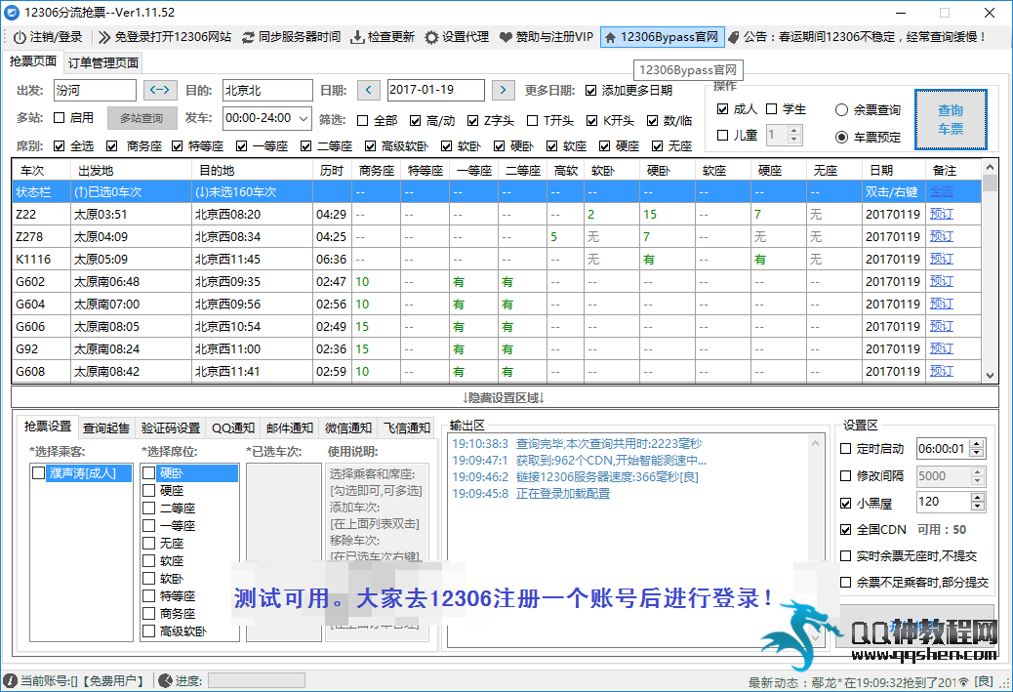Tick 硬卧 in the seat selection list
Screen dimensions: 1013x692
click(149, 473)
